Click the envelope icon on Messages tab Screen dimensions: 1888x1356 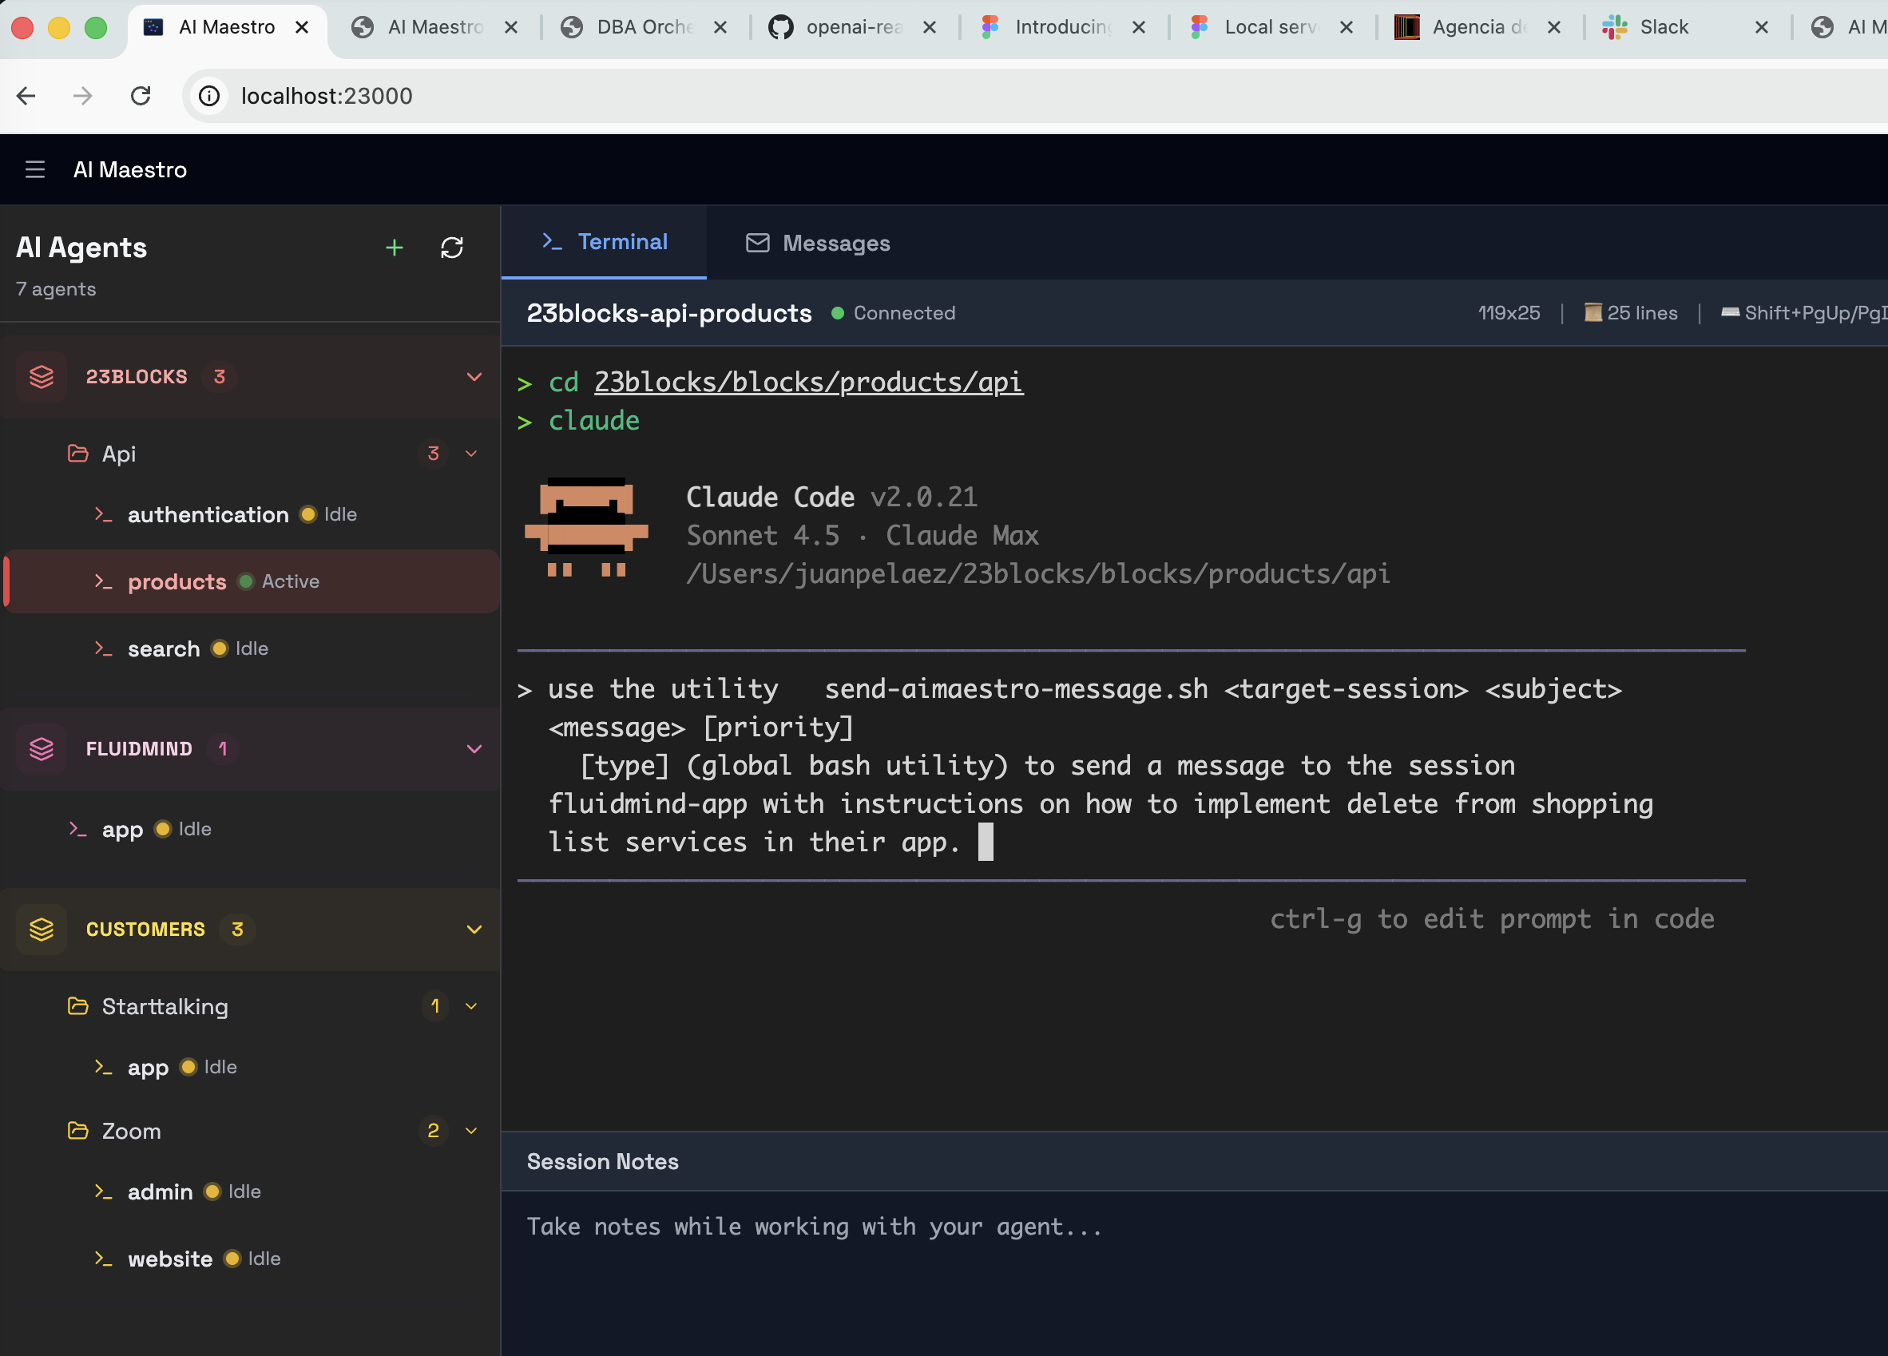coord(758,242)
